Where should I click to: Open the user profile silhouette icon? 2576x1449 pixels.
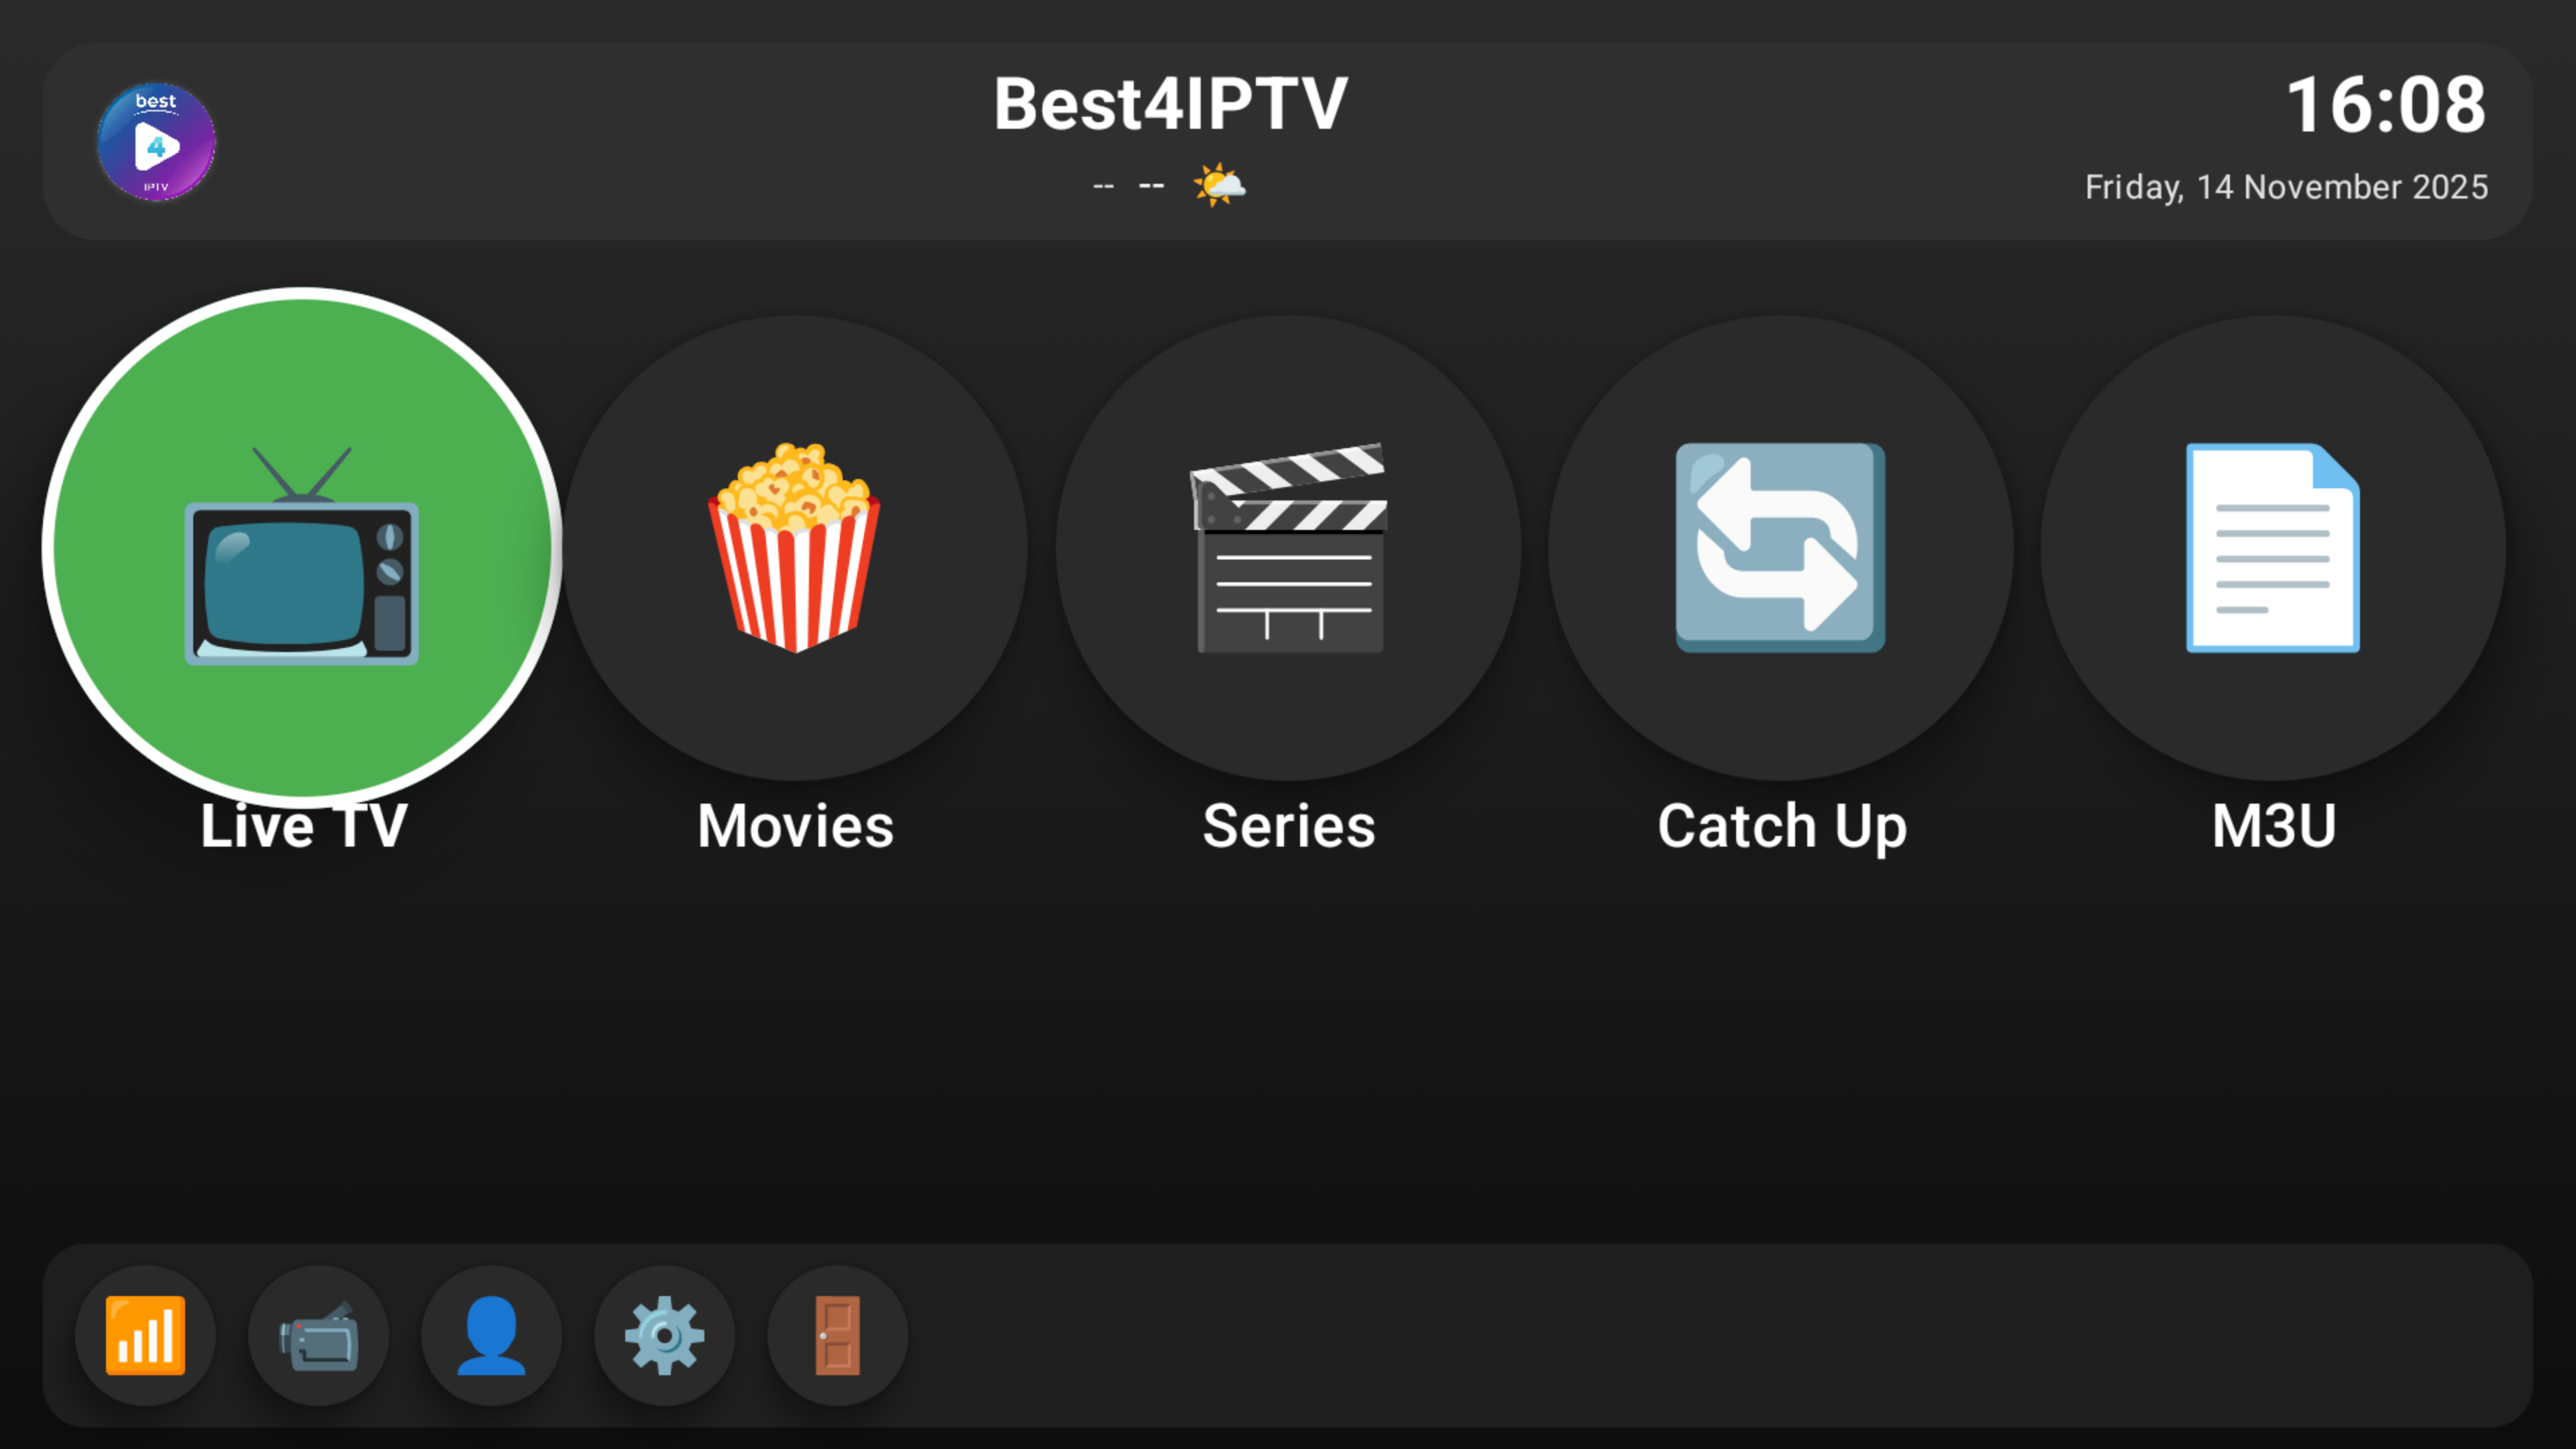click(x=492, y=1335)
